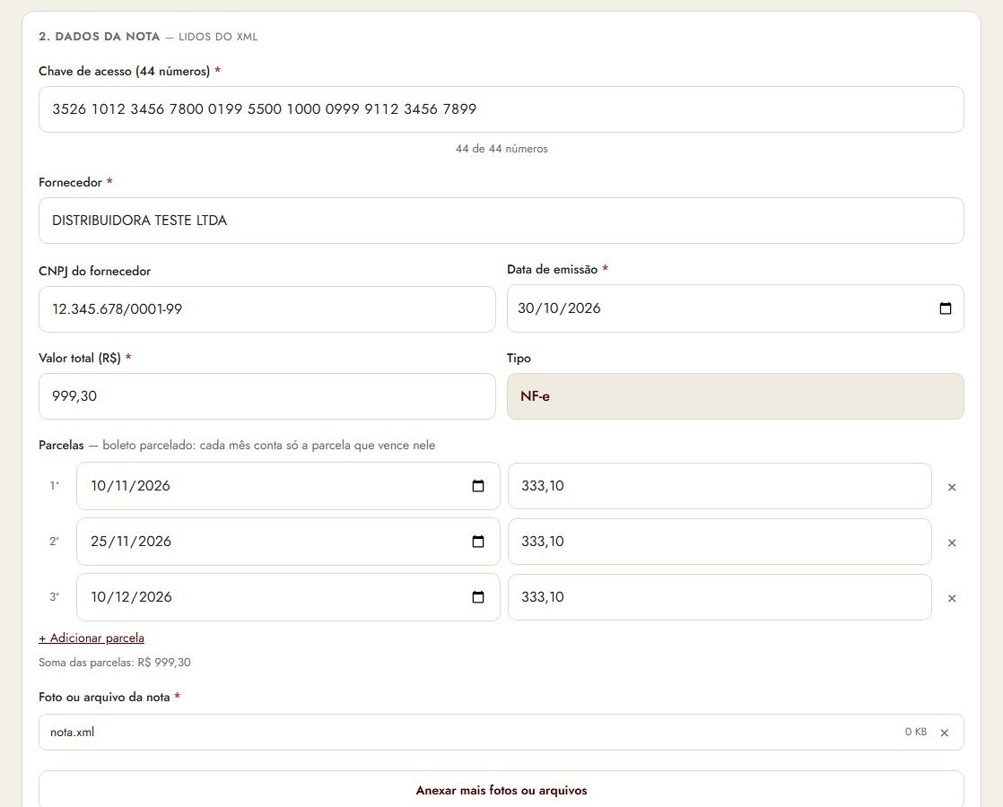Image resolution: width=1003 pixels, height=807 pixels.
Task: Click the '44 de 44 números' counter
Action: (501, 148)
